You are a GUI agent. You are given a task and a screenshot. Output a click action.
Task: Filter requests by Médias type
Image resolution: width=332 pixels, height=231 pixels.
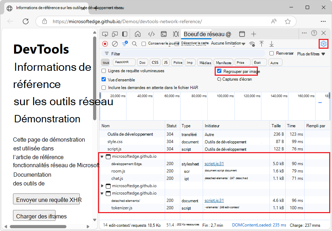pos(205,63)
